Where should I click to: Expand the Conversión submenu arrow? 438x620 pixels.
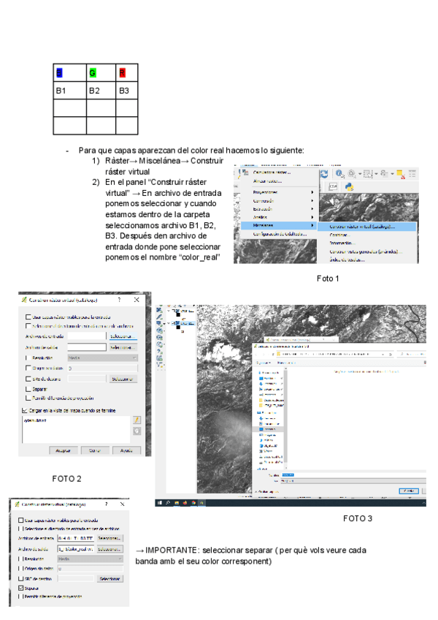point(312,201)
